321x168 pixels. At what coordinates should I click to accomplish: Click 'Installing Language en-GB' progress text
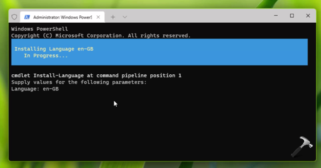point(54,49)
